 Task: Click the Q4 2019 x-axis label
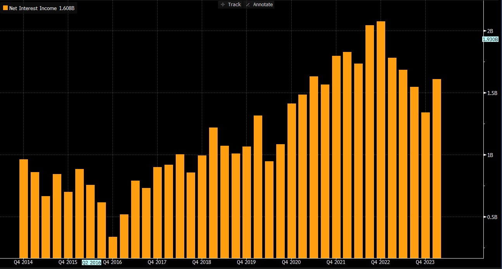coord(246,262)
